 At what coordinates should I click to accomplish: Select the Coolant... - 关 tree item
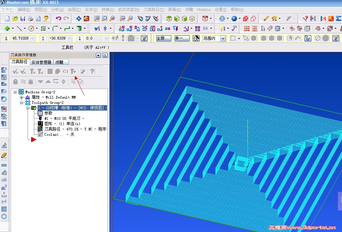point(59,134)
